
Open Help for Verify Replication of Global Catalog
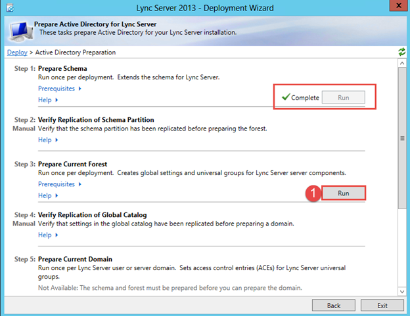[x=48, y=235]
